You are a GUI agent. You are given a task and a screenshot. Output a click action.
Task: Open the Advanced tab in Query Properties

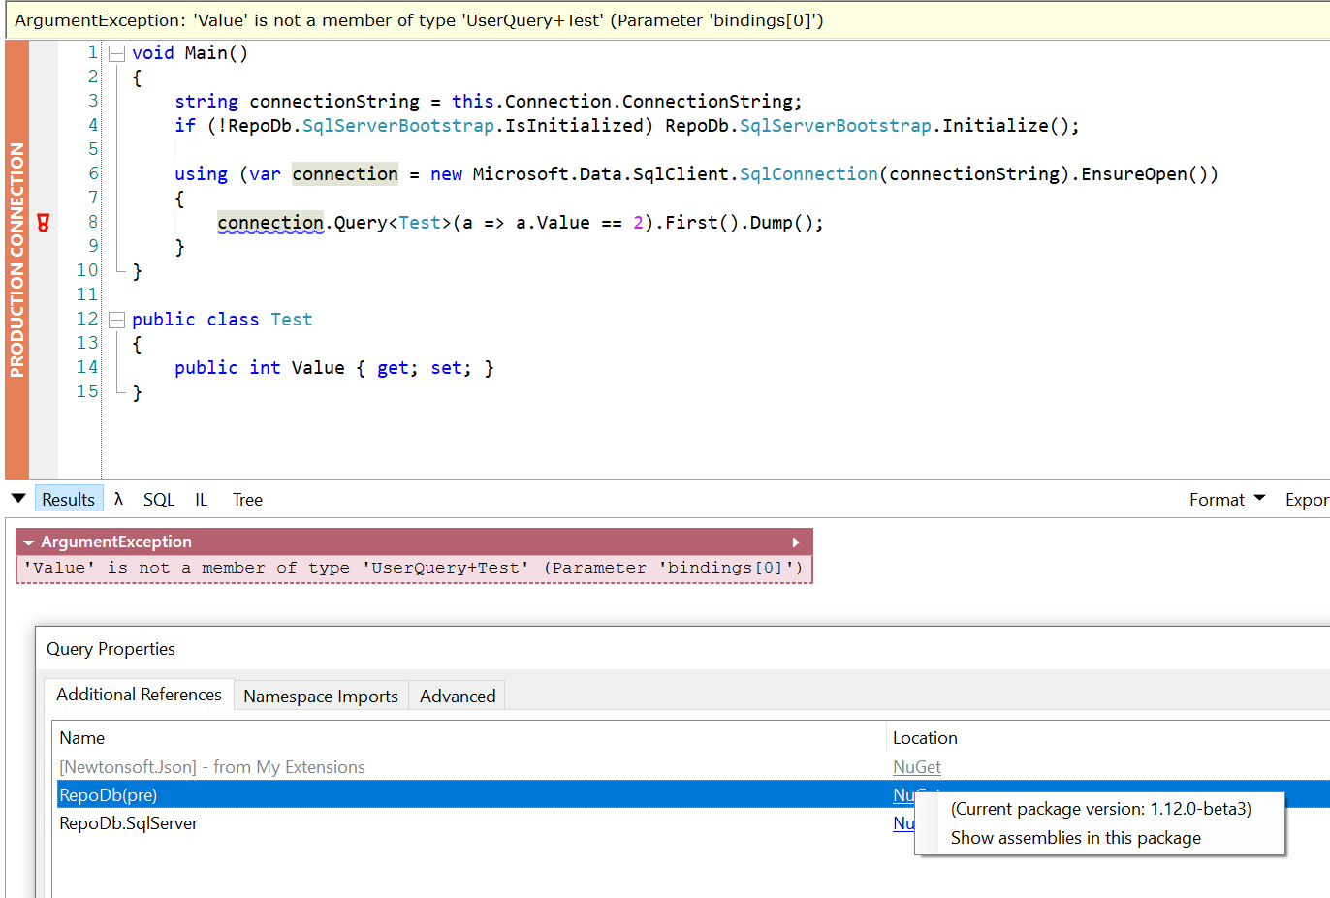click(x=457, y=696)
